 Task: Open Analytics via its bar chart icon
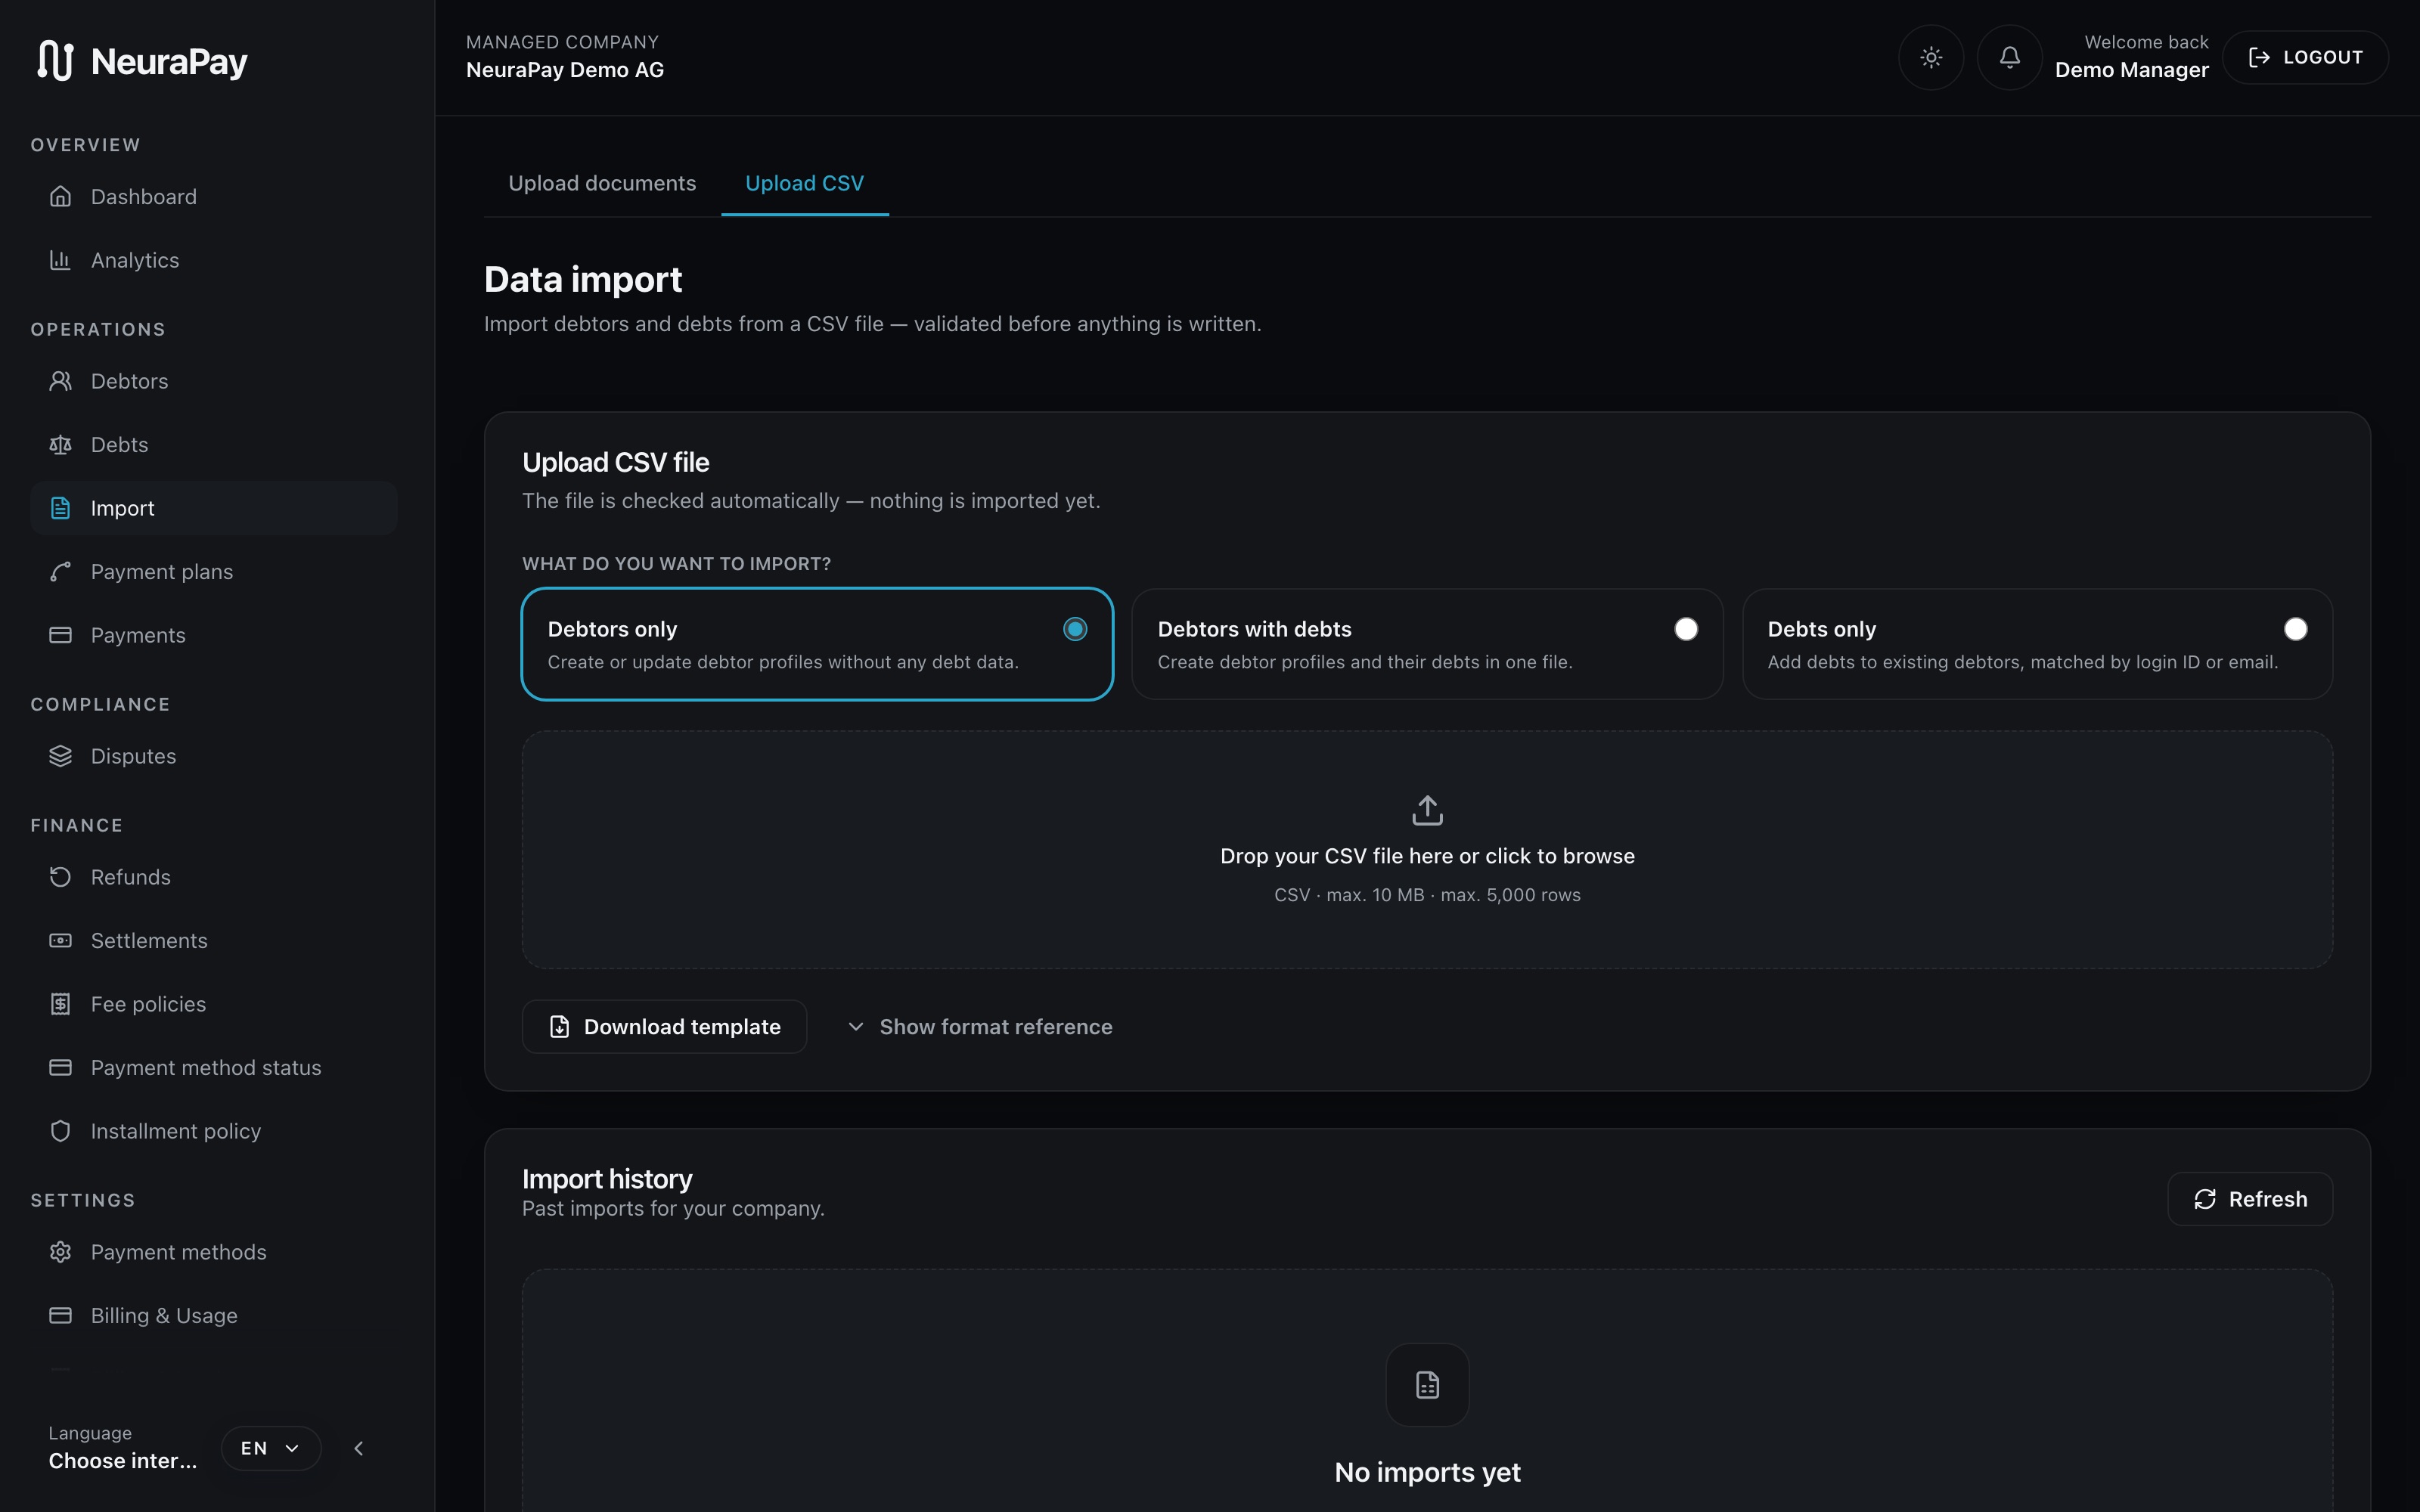tap(60, 260)
